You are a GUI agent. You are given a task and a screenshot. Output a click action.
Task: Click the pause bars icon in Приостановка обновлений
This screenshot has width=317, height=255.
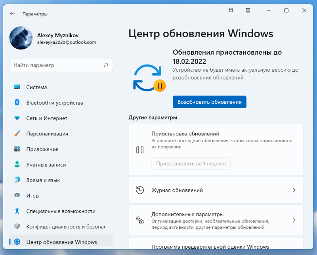click(x=140, y=150)
